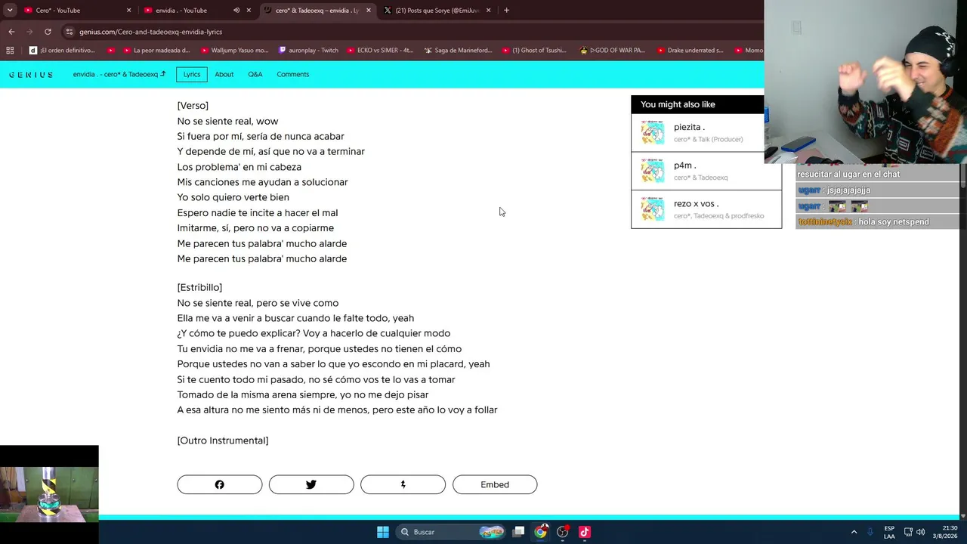
Task: Click the envidia song title header link
Action: click(119, 74)
